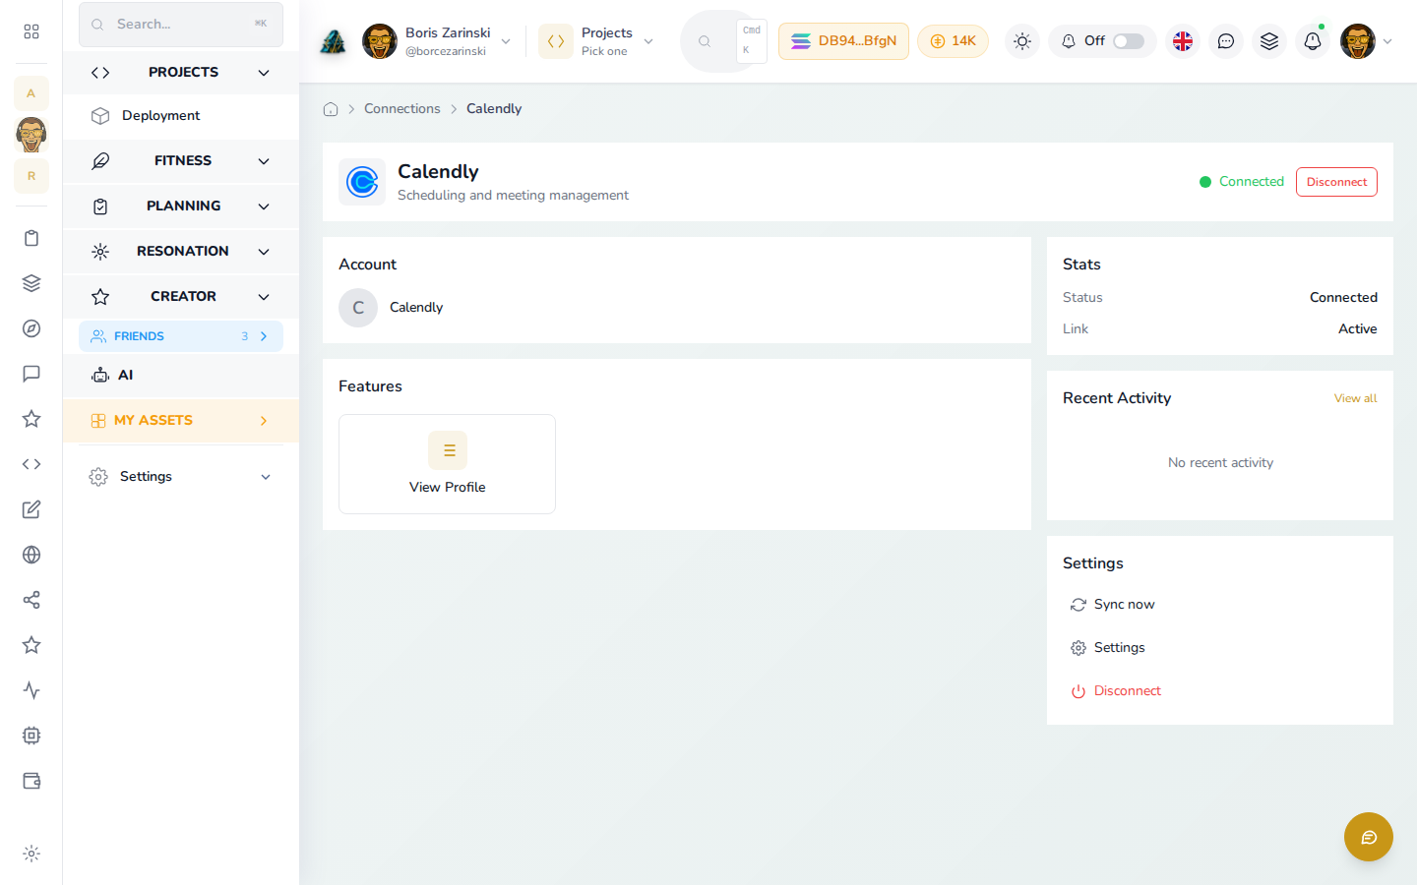Click the wallet icon in left rail
This screenshot has width=1417, height=885.
click(31, 781)
